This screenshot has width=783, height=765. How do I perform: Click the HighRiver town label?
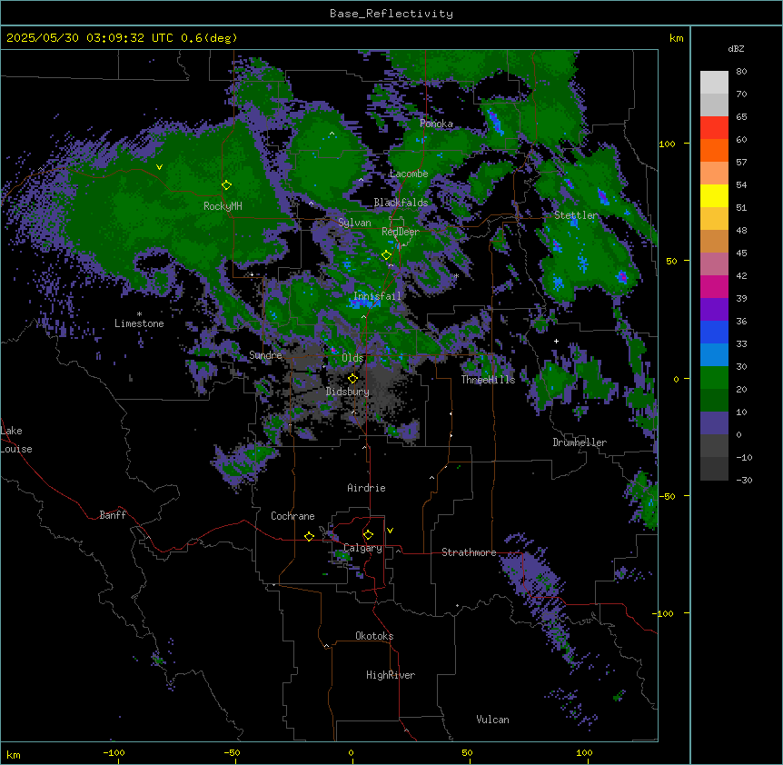click(391, 675)
